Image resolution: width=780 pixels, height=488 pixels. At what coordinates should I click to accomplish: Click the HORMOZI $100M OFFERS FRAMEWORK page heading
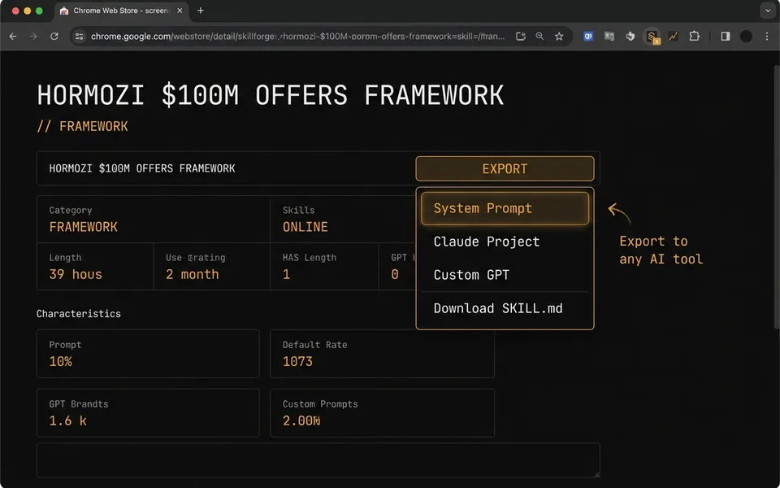[x=270, y=95]
